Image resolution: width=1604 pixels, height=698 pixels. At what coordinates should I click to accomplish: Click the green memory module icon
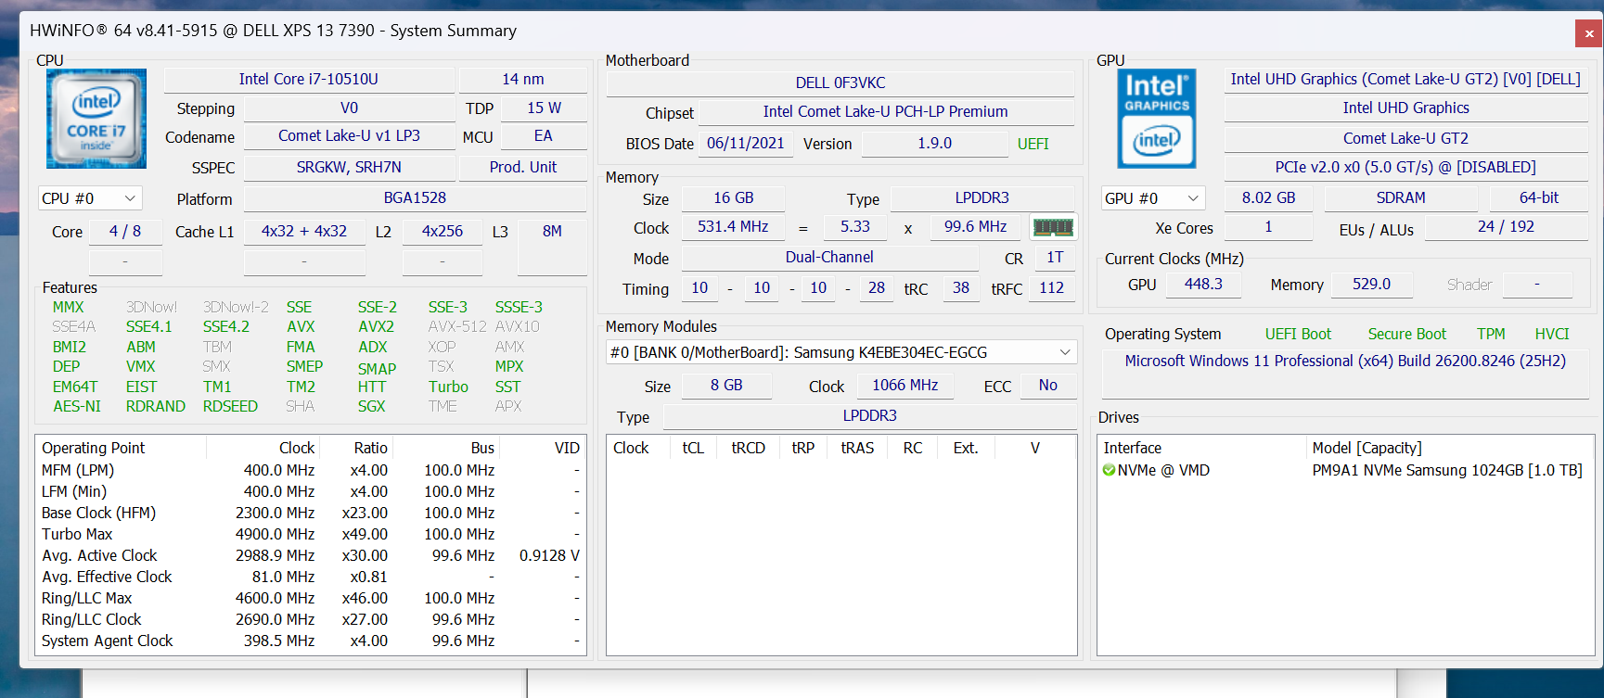[x=1053, y=227]
